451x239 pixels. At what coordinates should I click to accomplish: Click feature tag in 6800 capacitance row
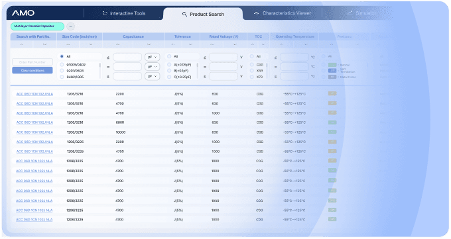coord(332,122)
